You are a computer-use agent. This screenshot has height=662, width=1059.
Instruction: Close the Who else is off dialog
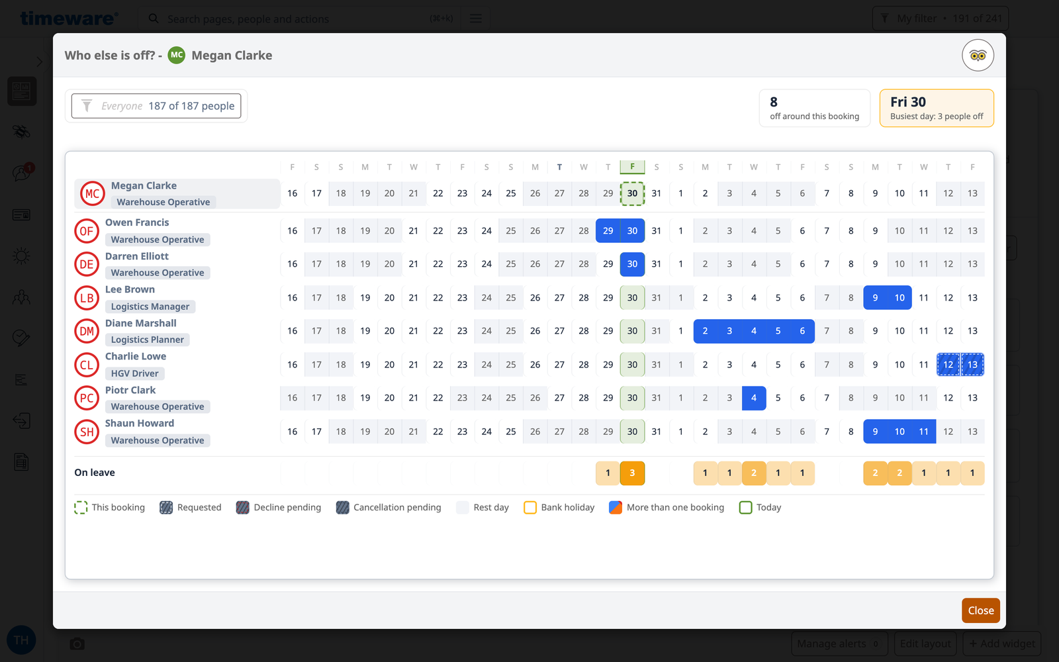981,610
